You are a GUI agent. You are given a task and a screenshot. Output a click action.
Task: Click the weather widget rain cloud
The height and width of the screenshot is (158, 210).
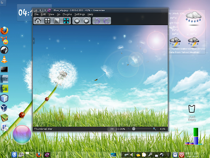point(194,17)
